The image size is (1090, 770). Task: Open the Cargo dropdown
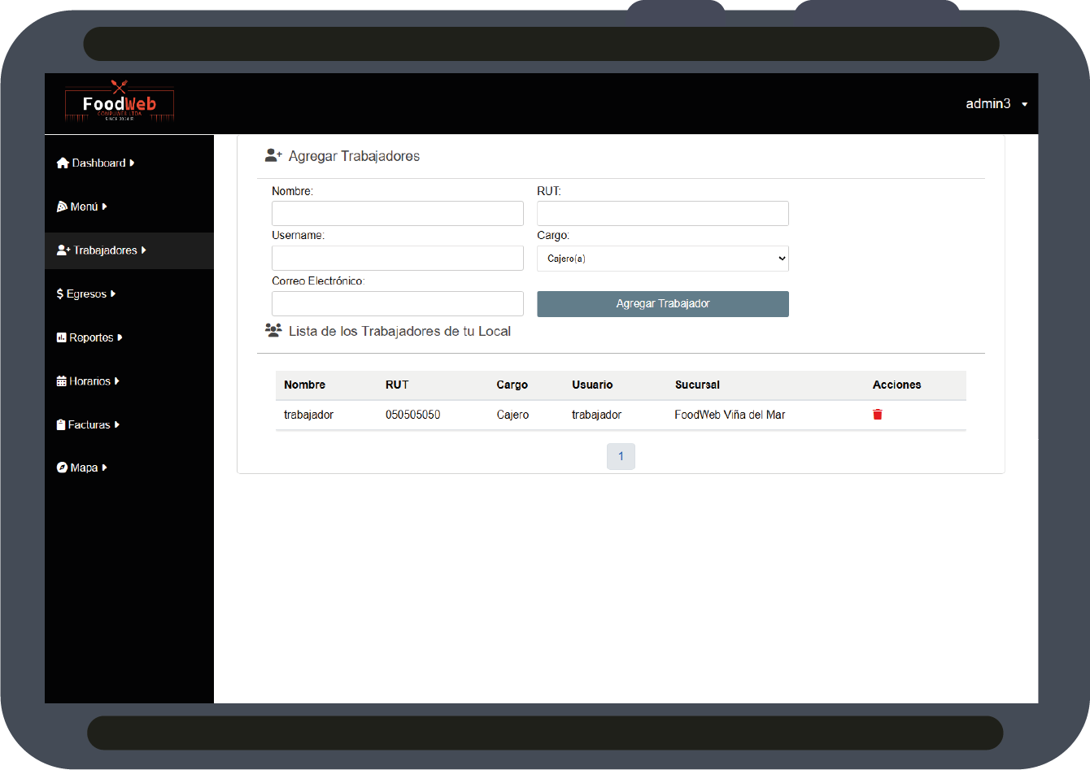[x=662, y=259]
